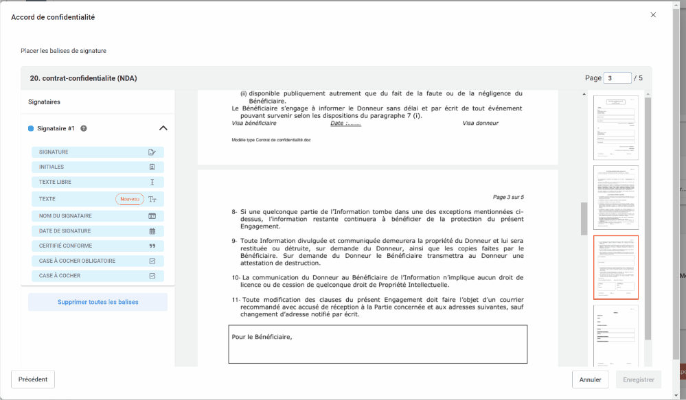Click the Initiales document icon
Viewport: 686px width, 400px height.
click(152, 167)
